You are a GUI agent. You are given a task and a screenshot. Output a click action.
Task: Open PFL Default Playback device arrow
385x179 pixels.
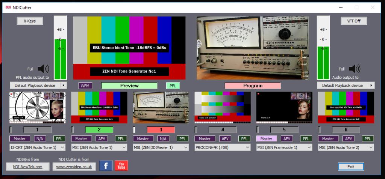(64, 85)
